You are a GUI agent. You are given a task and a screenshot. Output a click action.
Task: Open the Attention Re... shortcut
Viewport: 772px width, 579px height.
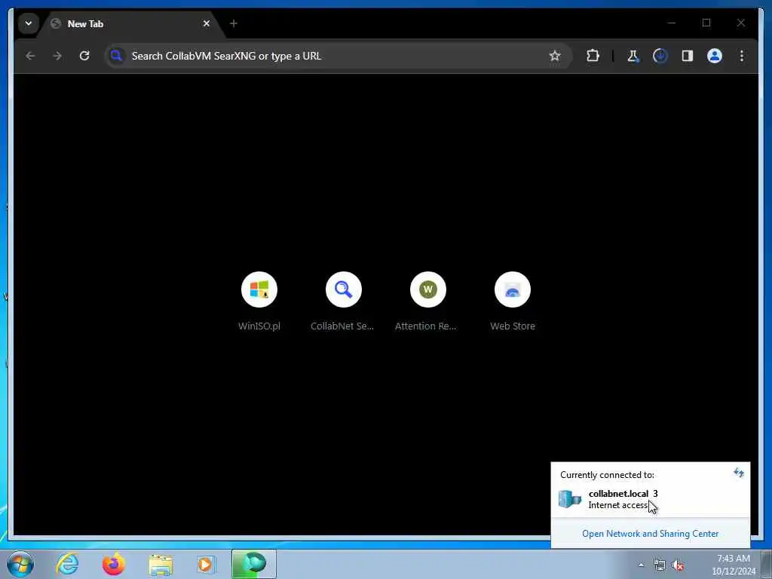[x=428, y=302]
